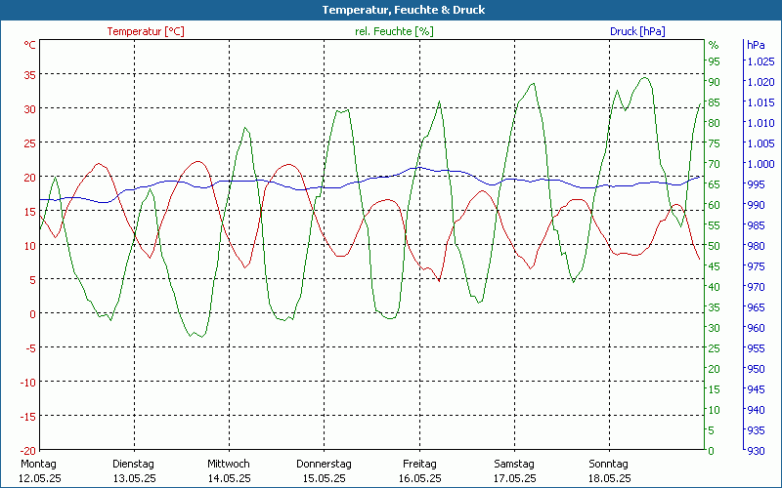This screenshot has width=782, height=488.
Task: Click the date '13.05.25'
Action: [x=135, y=478]
